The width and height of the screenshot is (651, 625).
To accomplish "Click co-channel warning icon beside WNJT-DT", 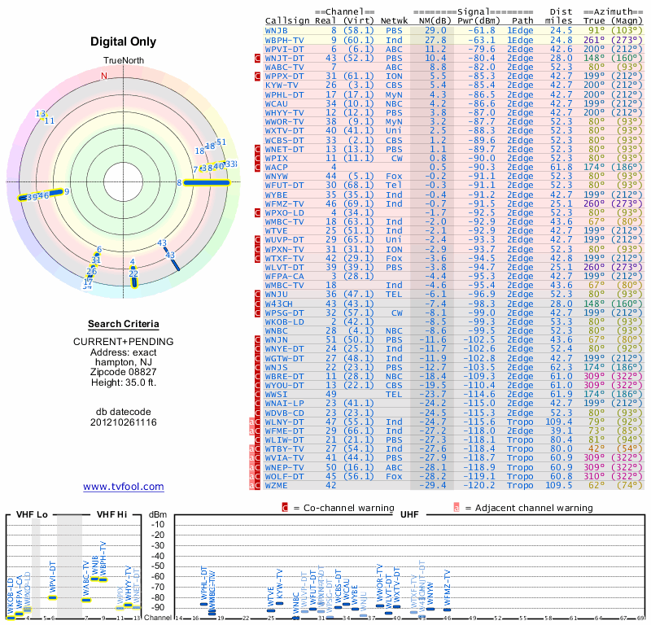I will pyautogui.click(x=257, y=58).
